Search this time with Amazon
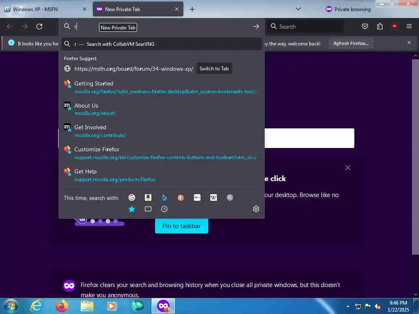This screenshot has height=314, width=419. tap(148, 197)
